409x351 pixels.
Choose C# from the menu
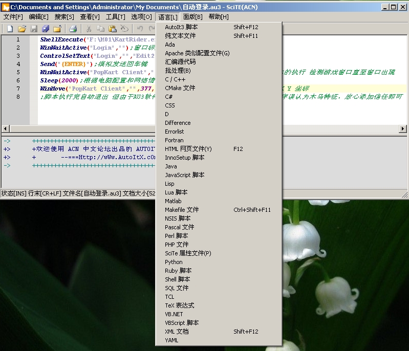(219, 97)
